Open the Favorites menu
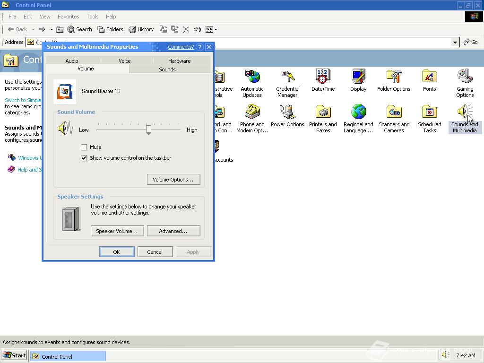This screenshot has height=363, width=484. [68, 17]
